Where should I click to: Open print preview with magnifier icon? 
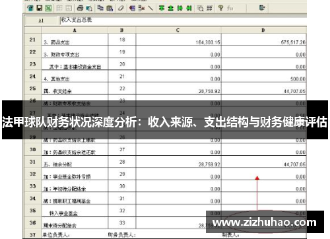pos(89,9)
